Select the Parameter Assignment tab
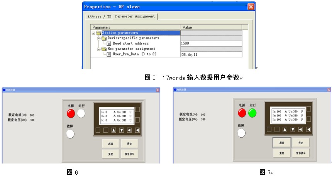 (x=135, y=17)
